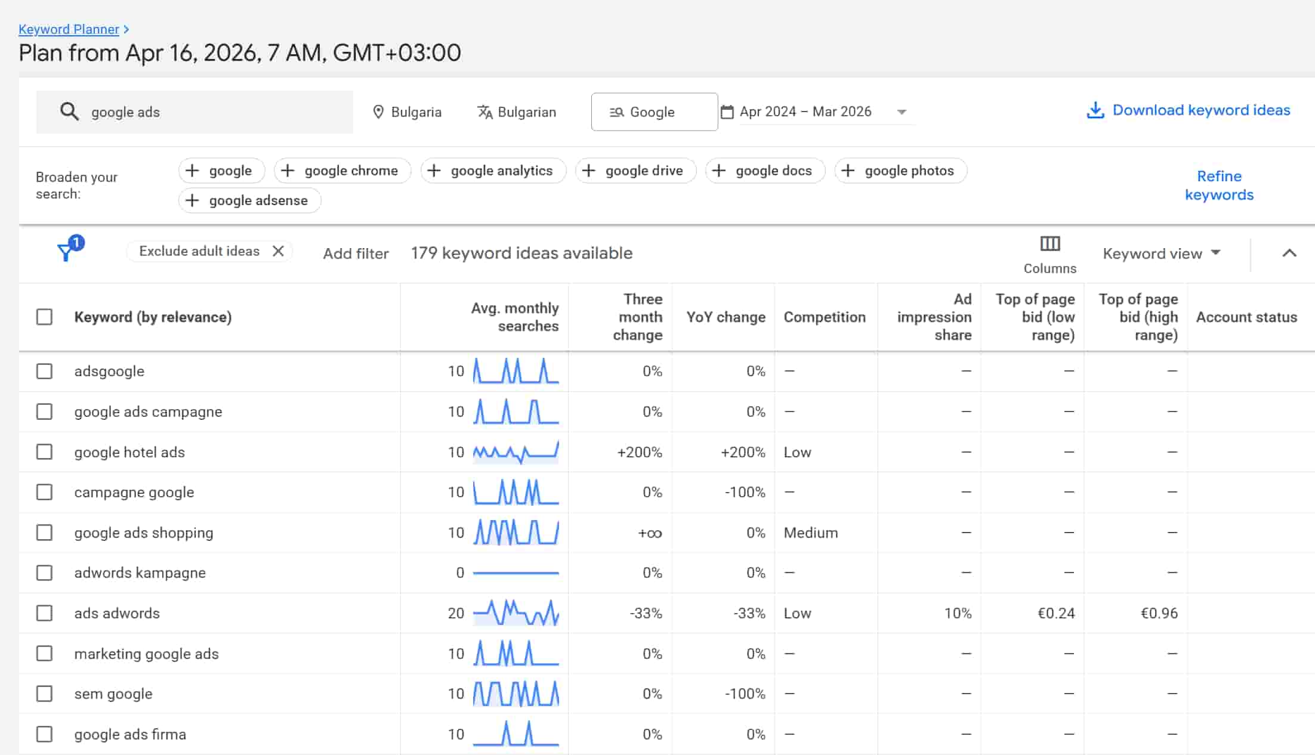1315x755 pixels.
Task: View trend sparkline for campagne google
Action: pyautogui.click(x=516, y=492)
